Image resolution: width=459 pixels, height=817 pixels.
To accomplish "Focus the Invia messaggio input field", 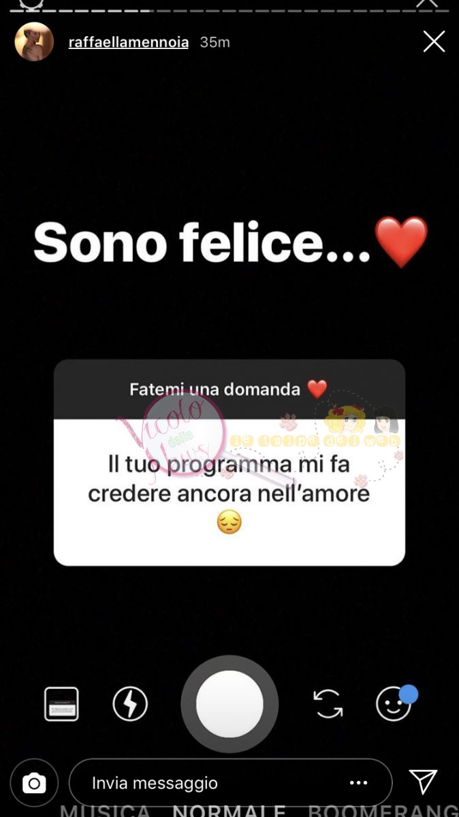I will click(x=231, y=783).
